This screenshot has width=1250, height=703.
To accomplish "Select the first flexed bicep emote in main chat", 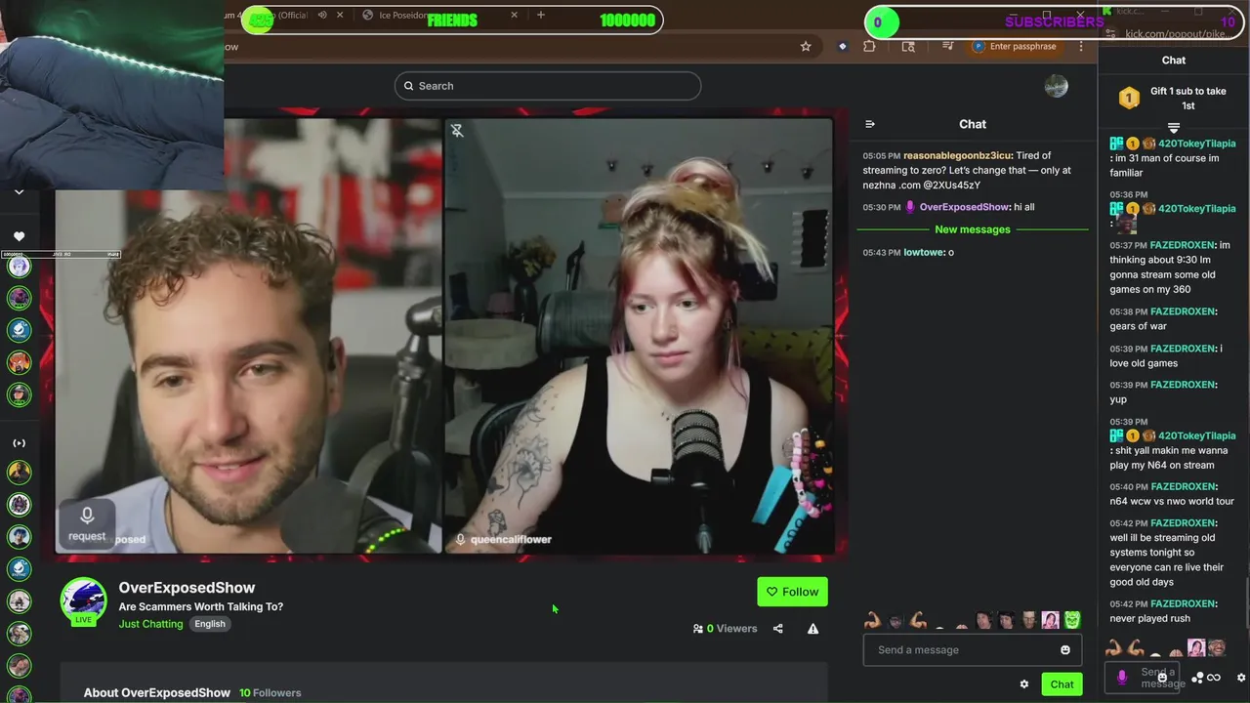I will 872,620.
